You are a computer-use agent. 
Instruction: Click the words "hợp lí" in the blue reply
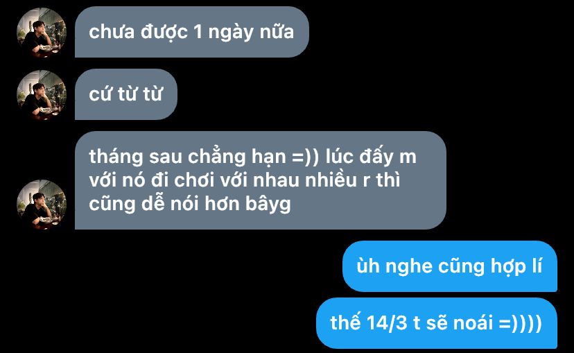coord(516,267)
